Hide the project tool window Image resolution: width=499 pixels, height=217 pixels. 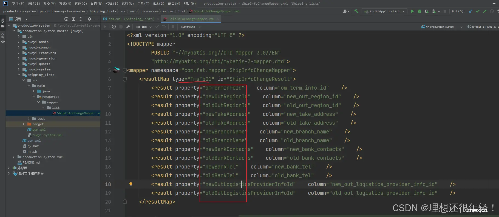pyautogui.click(x=97, y=19)
